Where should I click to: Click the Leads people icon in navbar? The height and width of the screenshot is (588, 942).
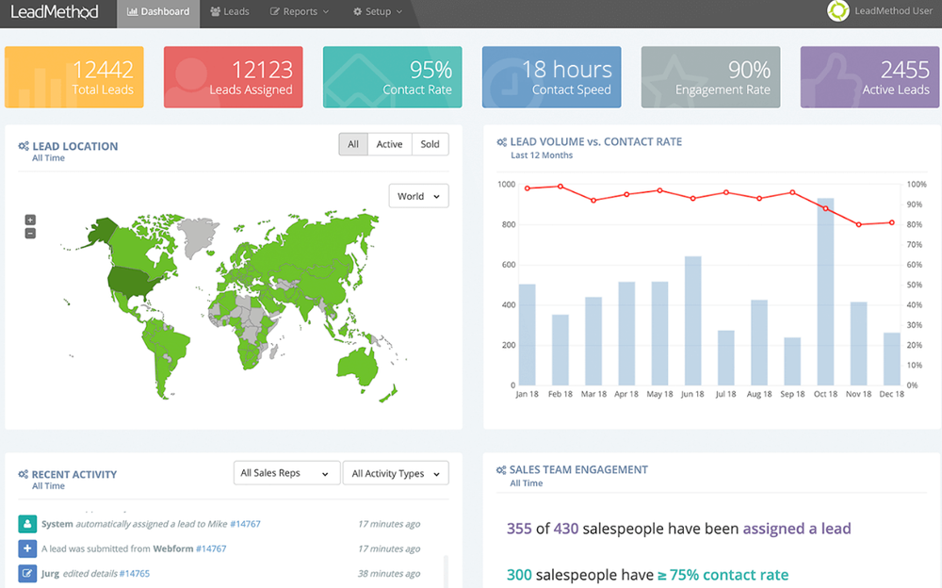click(215, 11)
